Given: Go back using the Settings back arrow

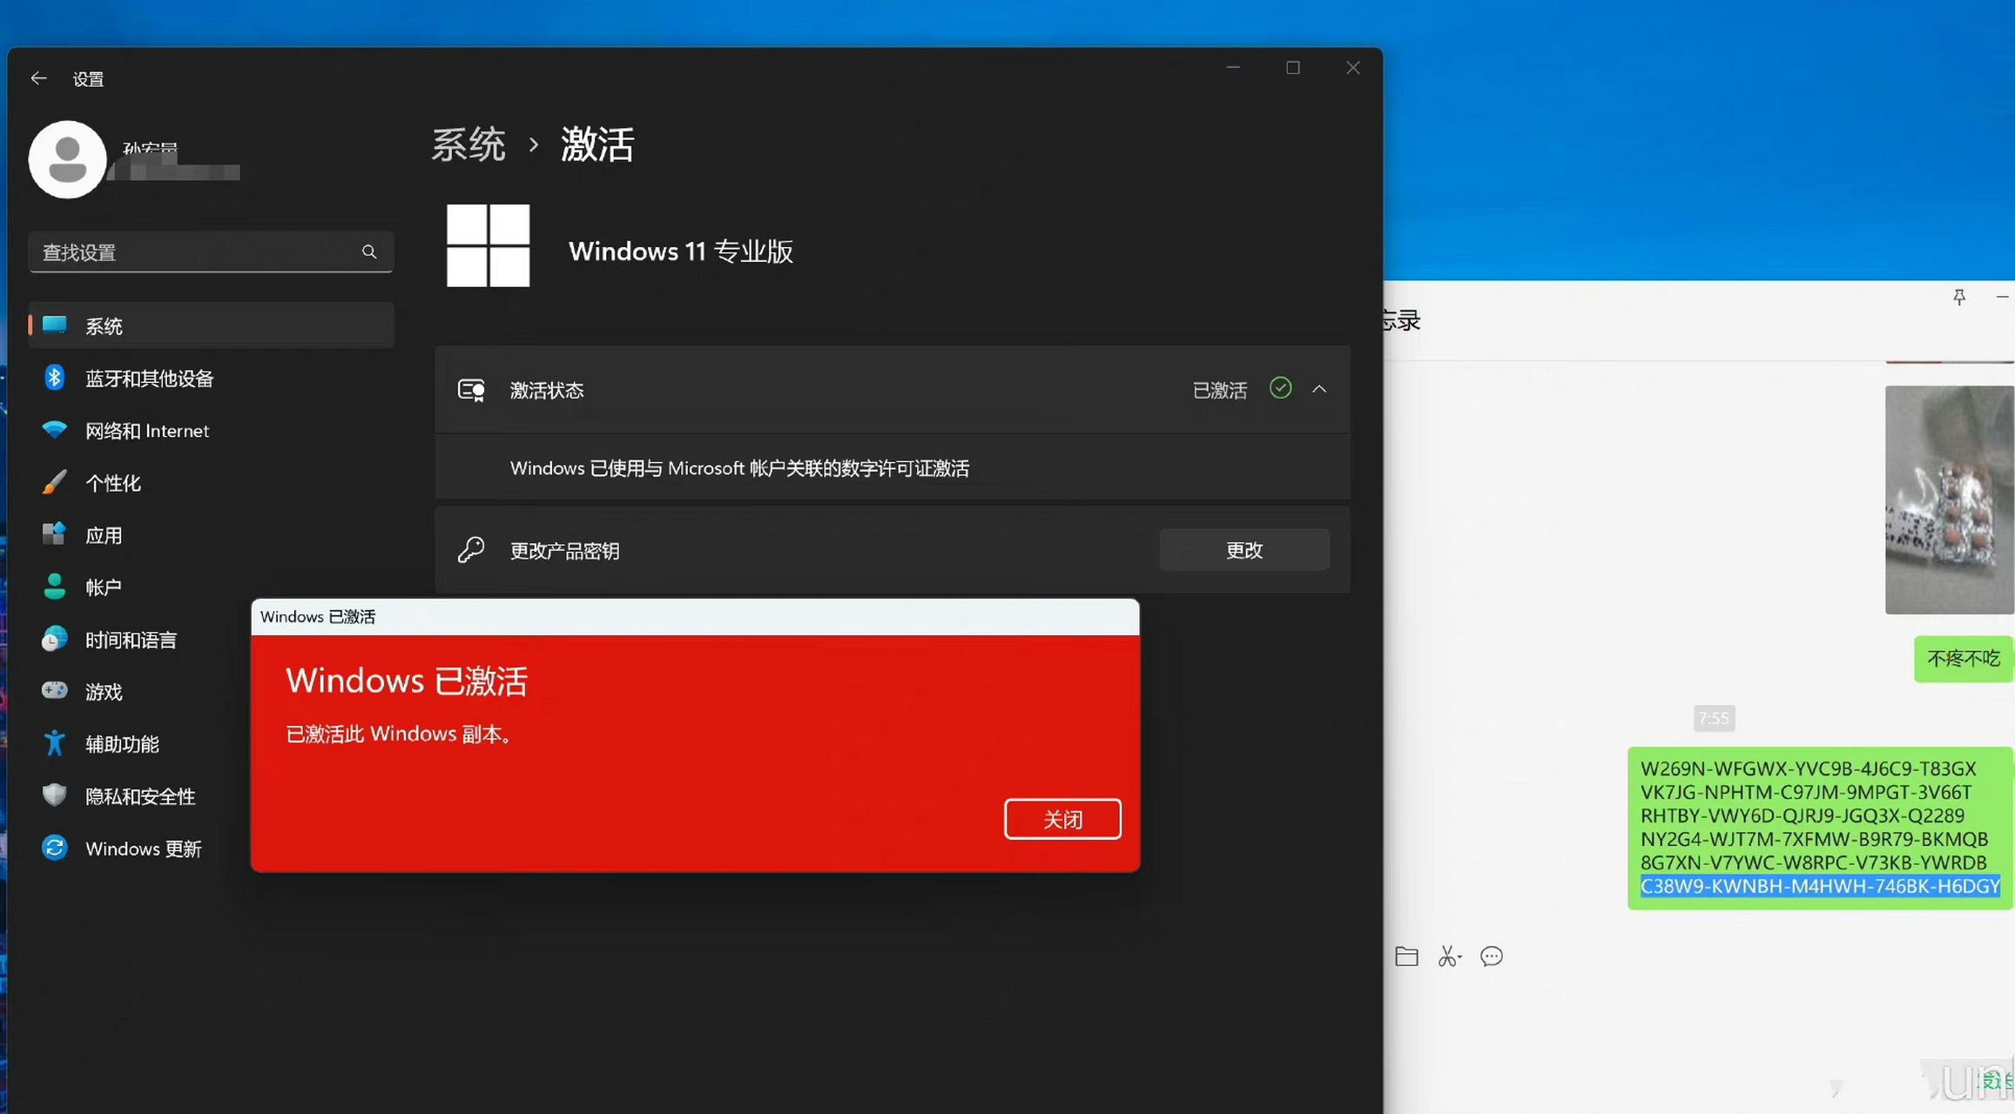Looking at the screenshot, I should (38, 78).
